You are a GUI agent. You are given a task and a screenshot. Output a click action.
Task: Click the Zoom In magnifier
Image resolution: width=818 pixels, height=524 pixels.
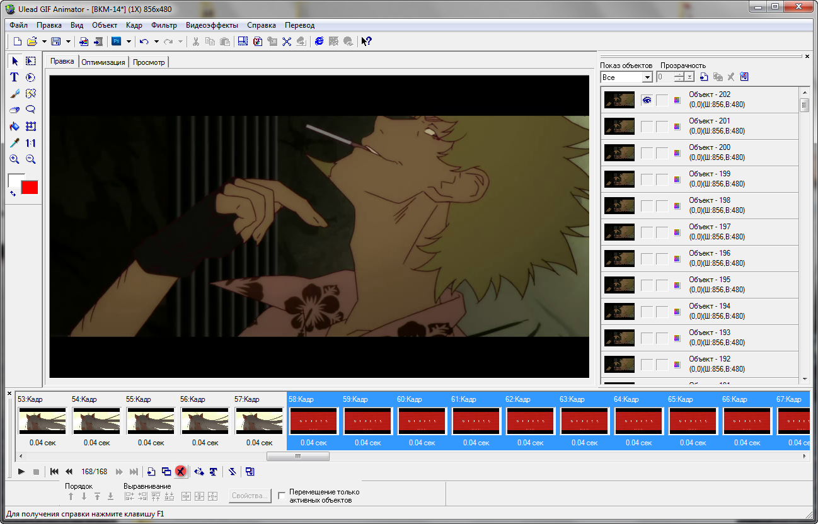(14, 159)
